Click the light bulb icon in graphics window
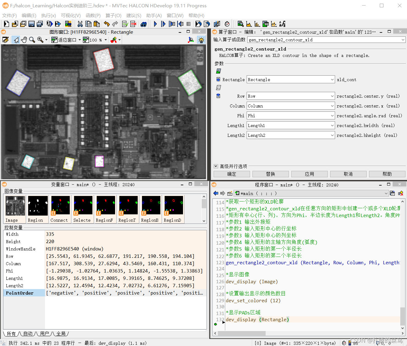The width and height of the screenshot is (407, 346). [x=201, y=40]
